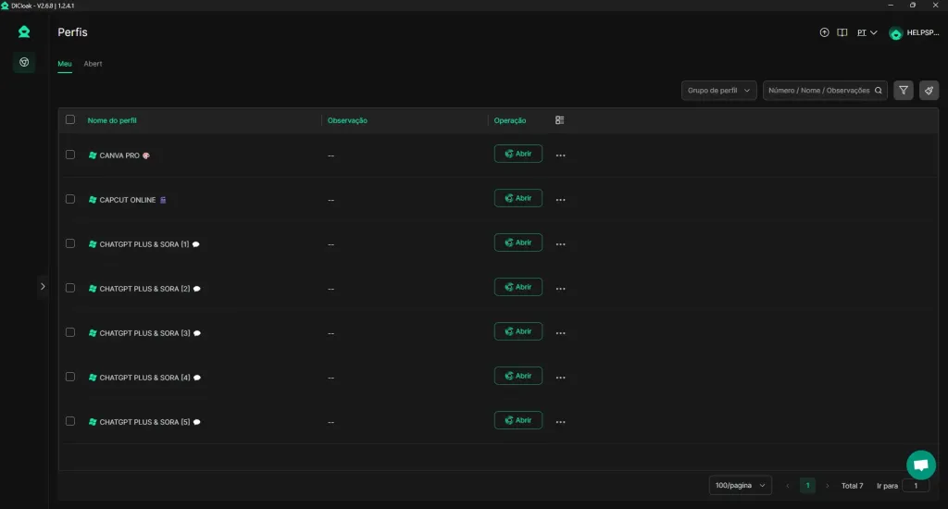This screenshot has width=948, height=509.
Task: Open the Grupo de perfis dropdown
Action: pos(718,91)
